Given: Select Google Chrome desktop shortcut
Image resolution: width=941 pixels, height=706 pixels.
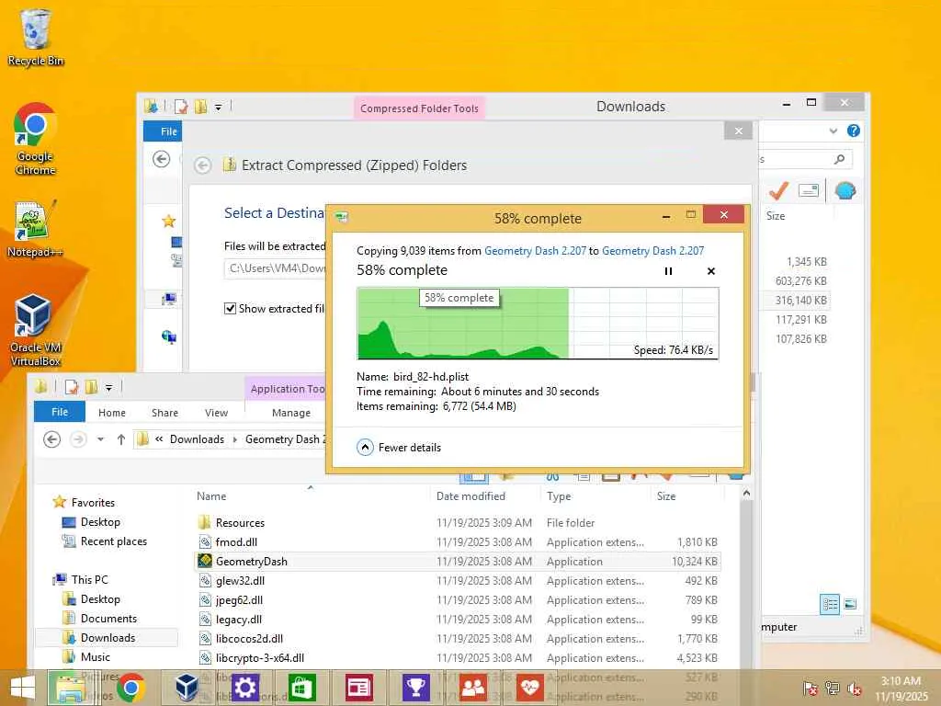Looking at the screenshot, I should [36, 140].
